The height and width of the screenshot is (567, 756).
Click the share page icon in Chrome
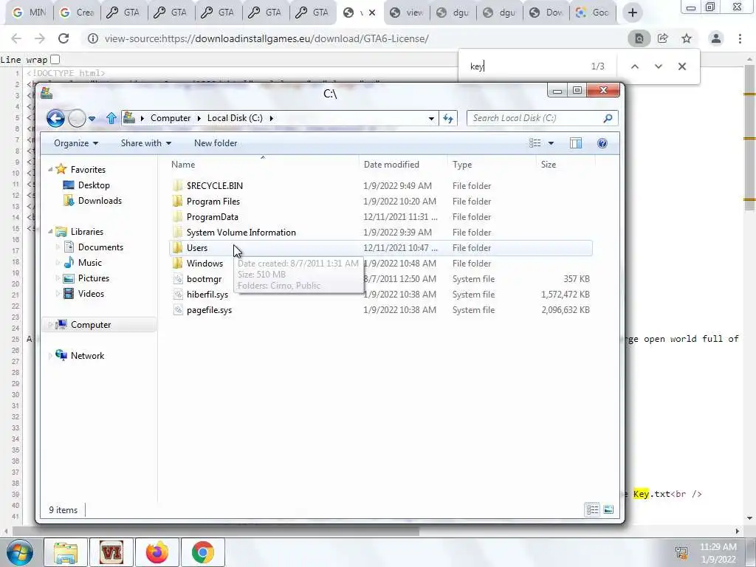pyautogui.click(x=662, y=38)
